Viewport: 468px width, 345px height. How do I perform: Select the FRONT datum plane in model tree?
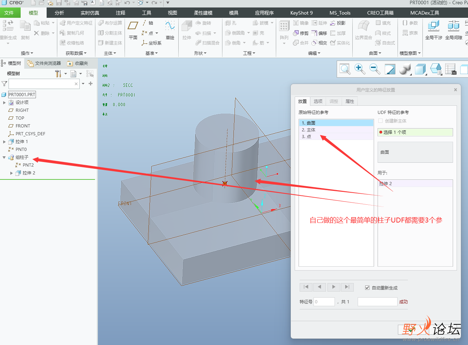click(23, 126)
